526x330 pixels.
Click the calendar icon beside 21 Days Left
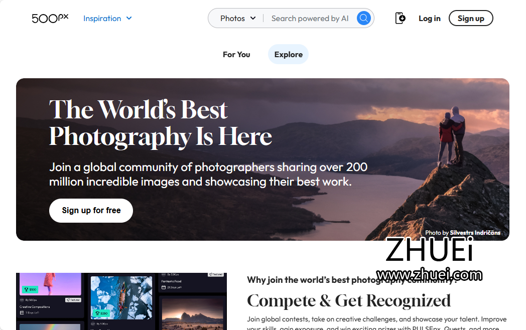coord(163,287)
